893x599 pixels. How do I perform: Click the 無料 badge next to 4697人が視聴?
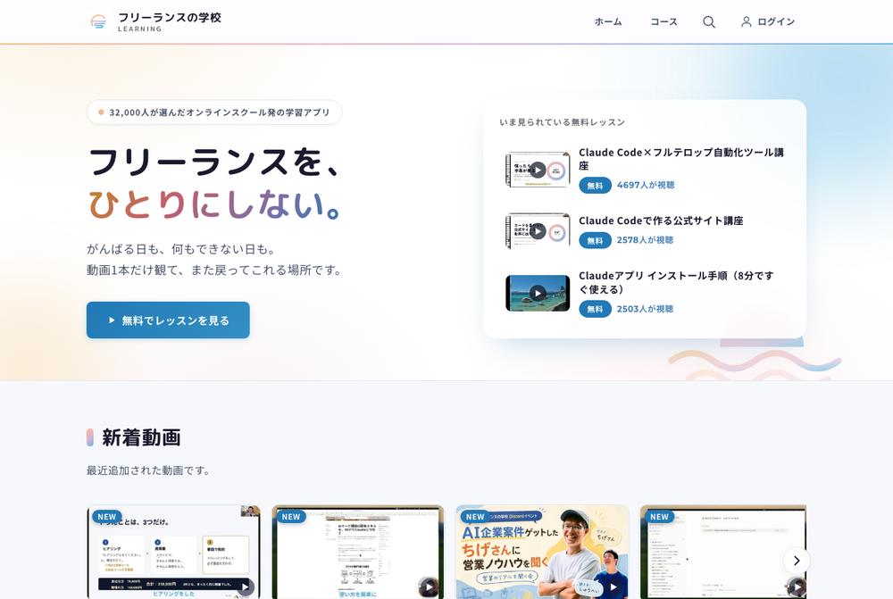tap(595, 185)
